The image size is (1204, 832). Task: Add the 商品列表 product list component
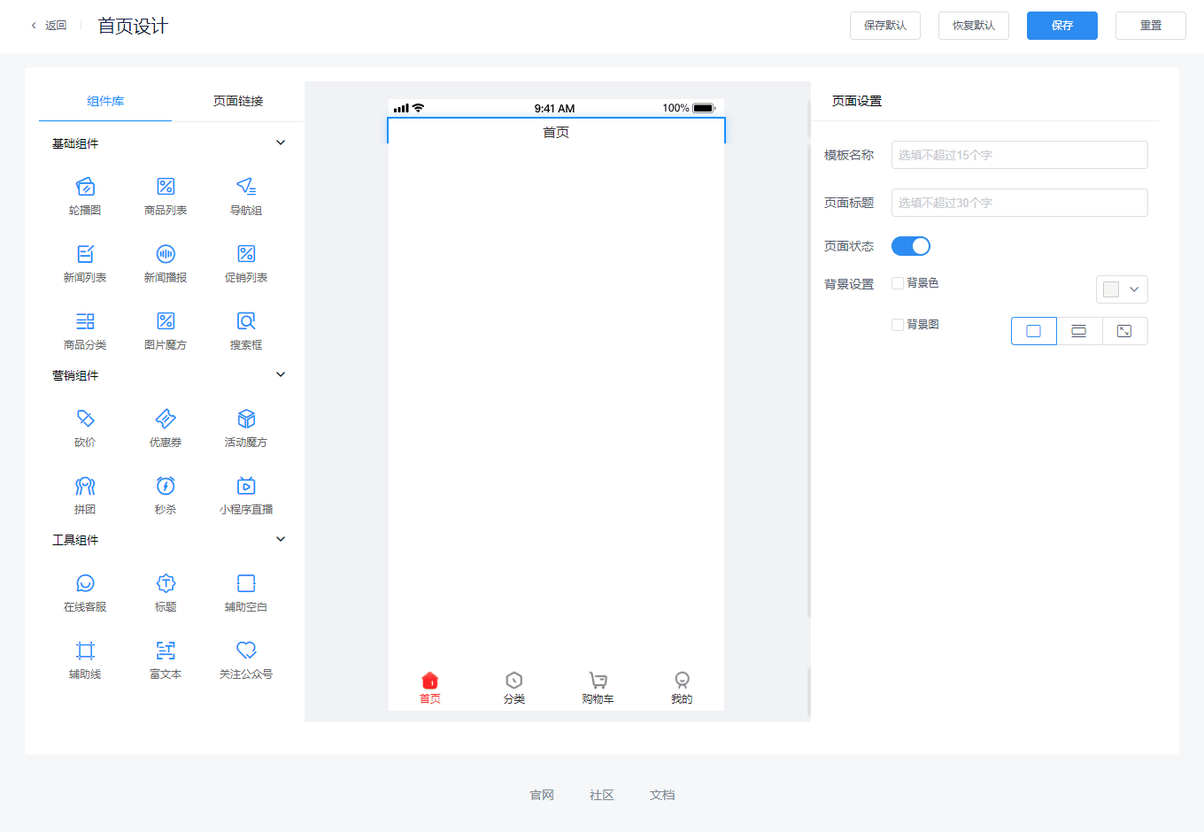165,195
